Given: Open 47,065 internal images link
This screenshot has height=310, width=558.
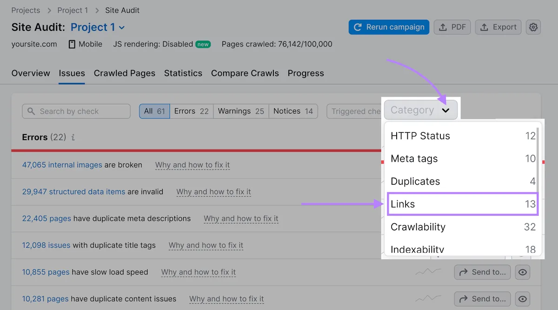Looking at the screenshot, I should (x=62, y=165).
